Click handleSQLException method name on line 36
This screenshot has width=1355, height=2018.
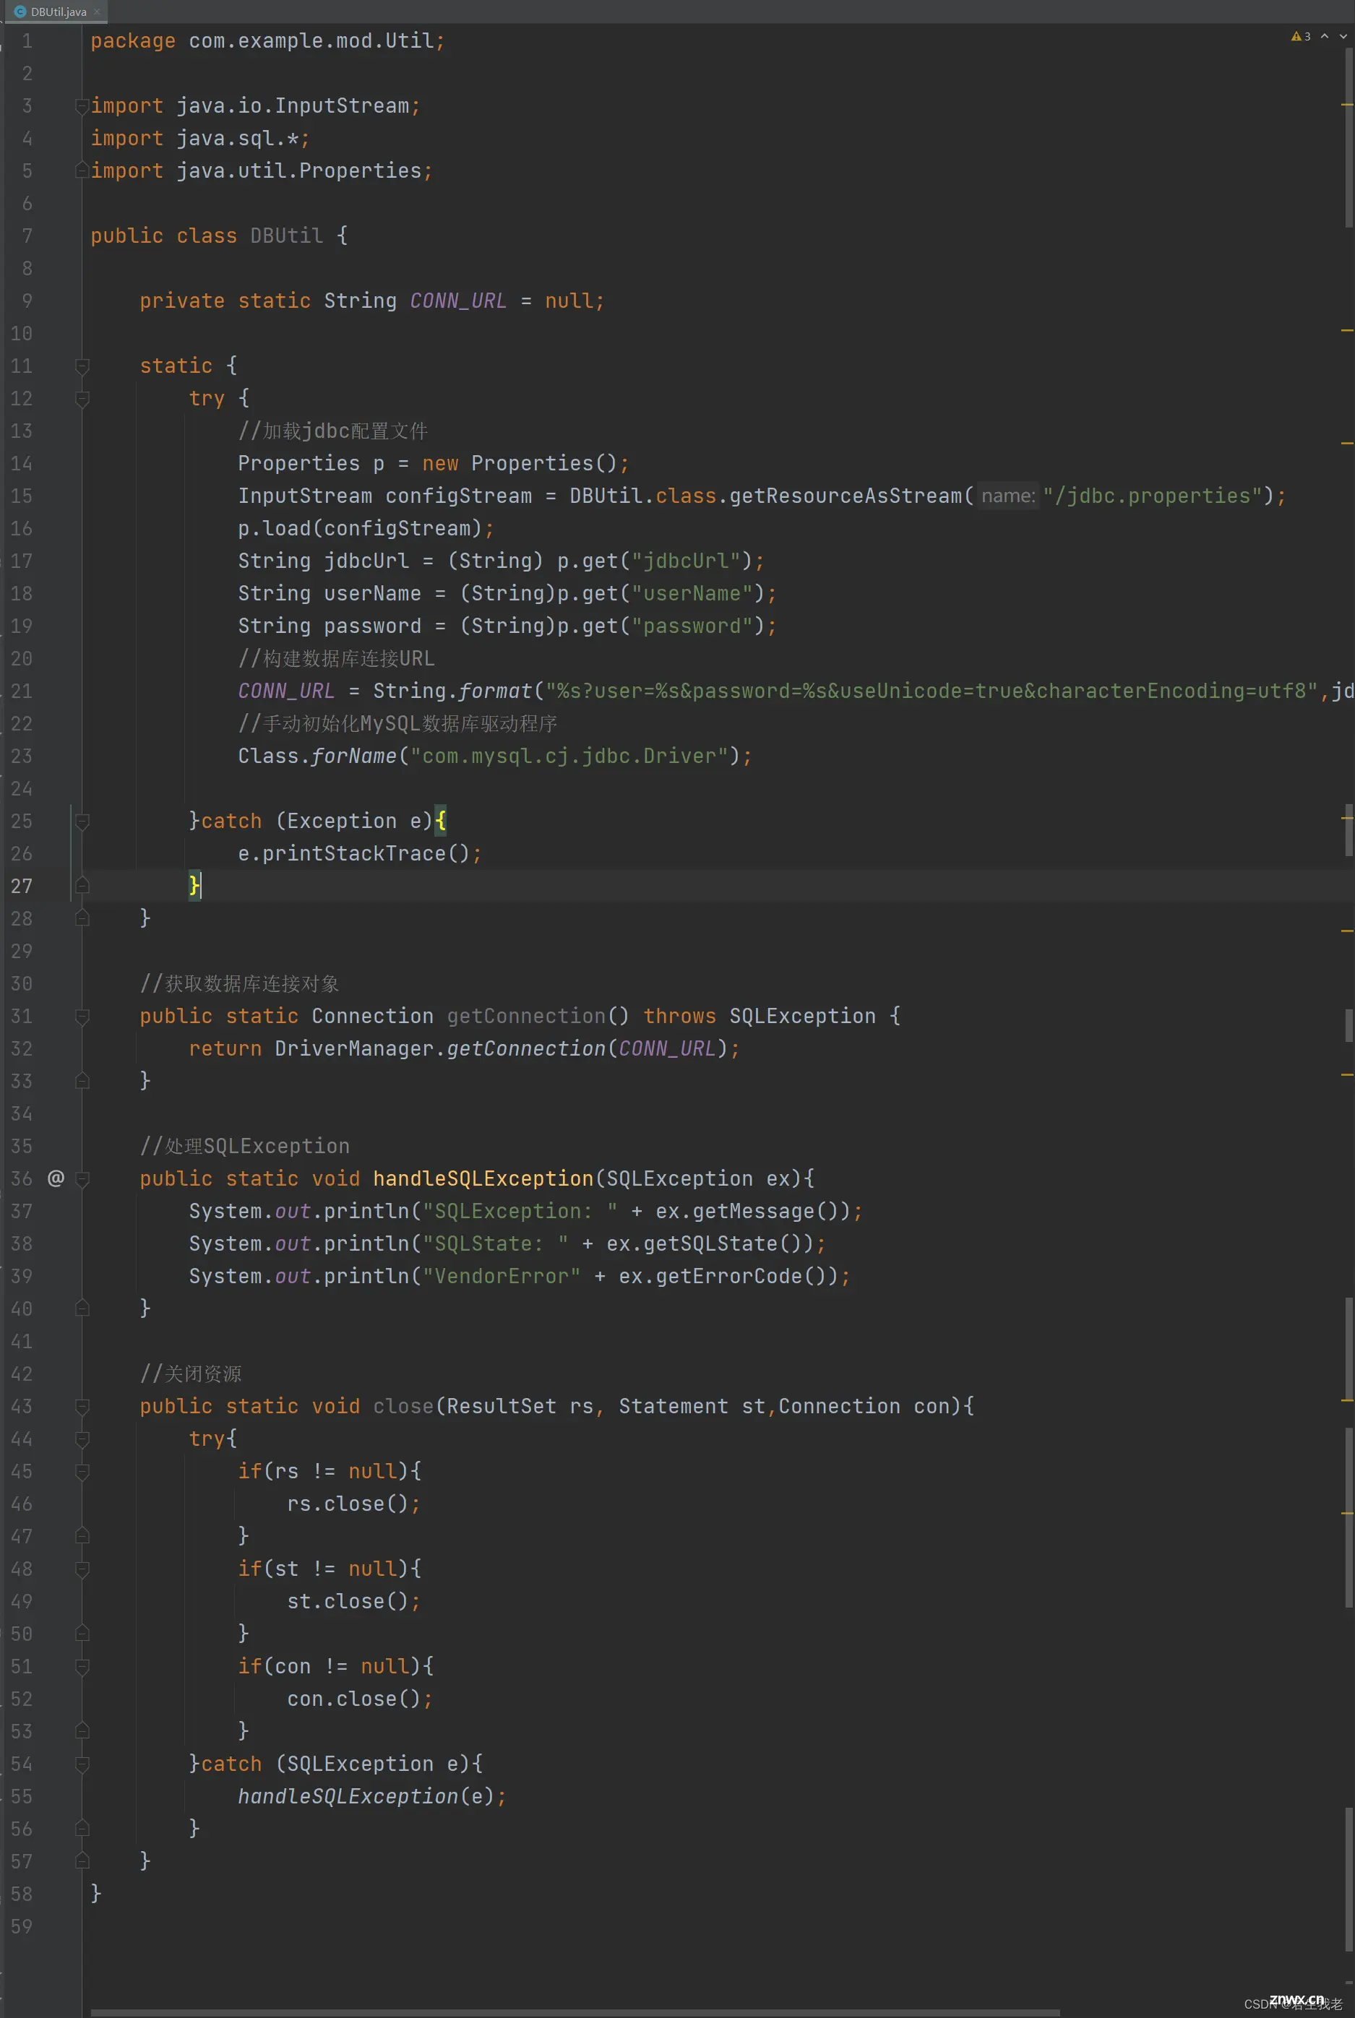483,1178
